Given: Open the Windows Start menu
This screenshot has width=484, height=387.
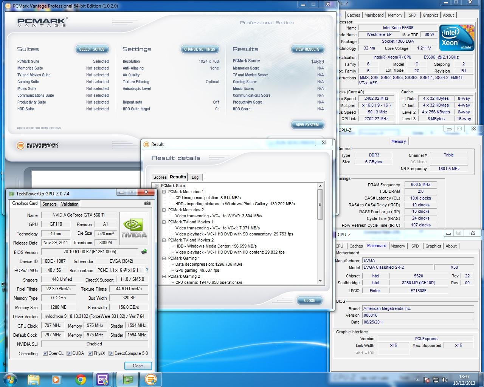Looking at the screenshot, I should pos(9,379).
